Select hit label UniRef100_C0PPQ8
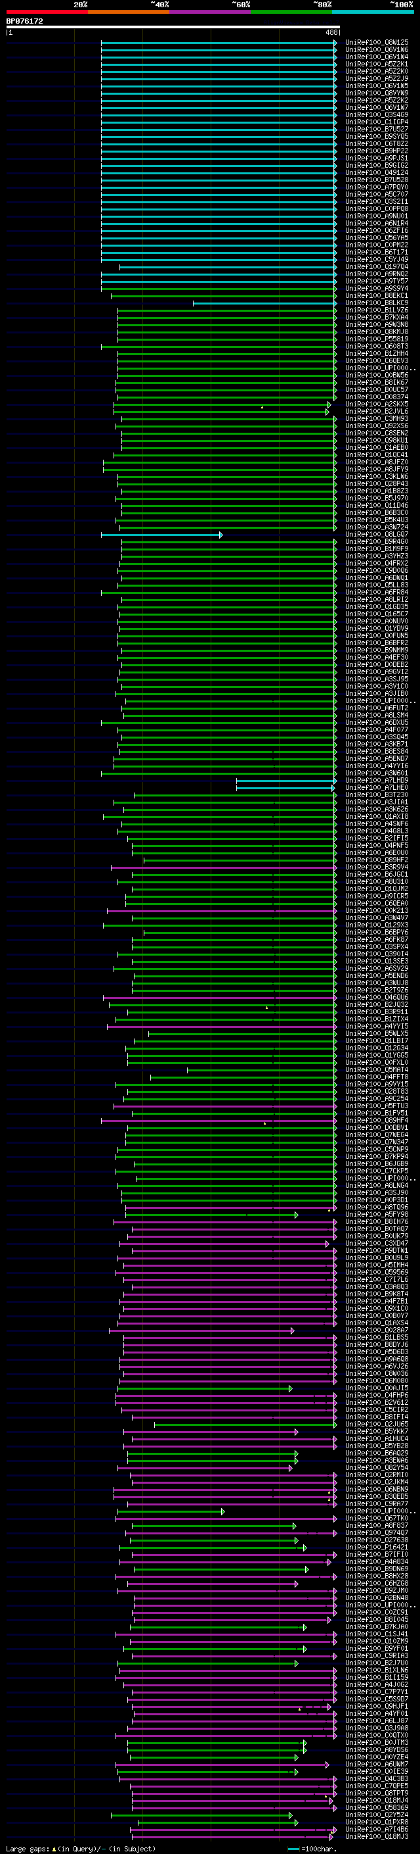The width and height of the screenshot is (420, 1854). point(376,208)
